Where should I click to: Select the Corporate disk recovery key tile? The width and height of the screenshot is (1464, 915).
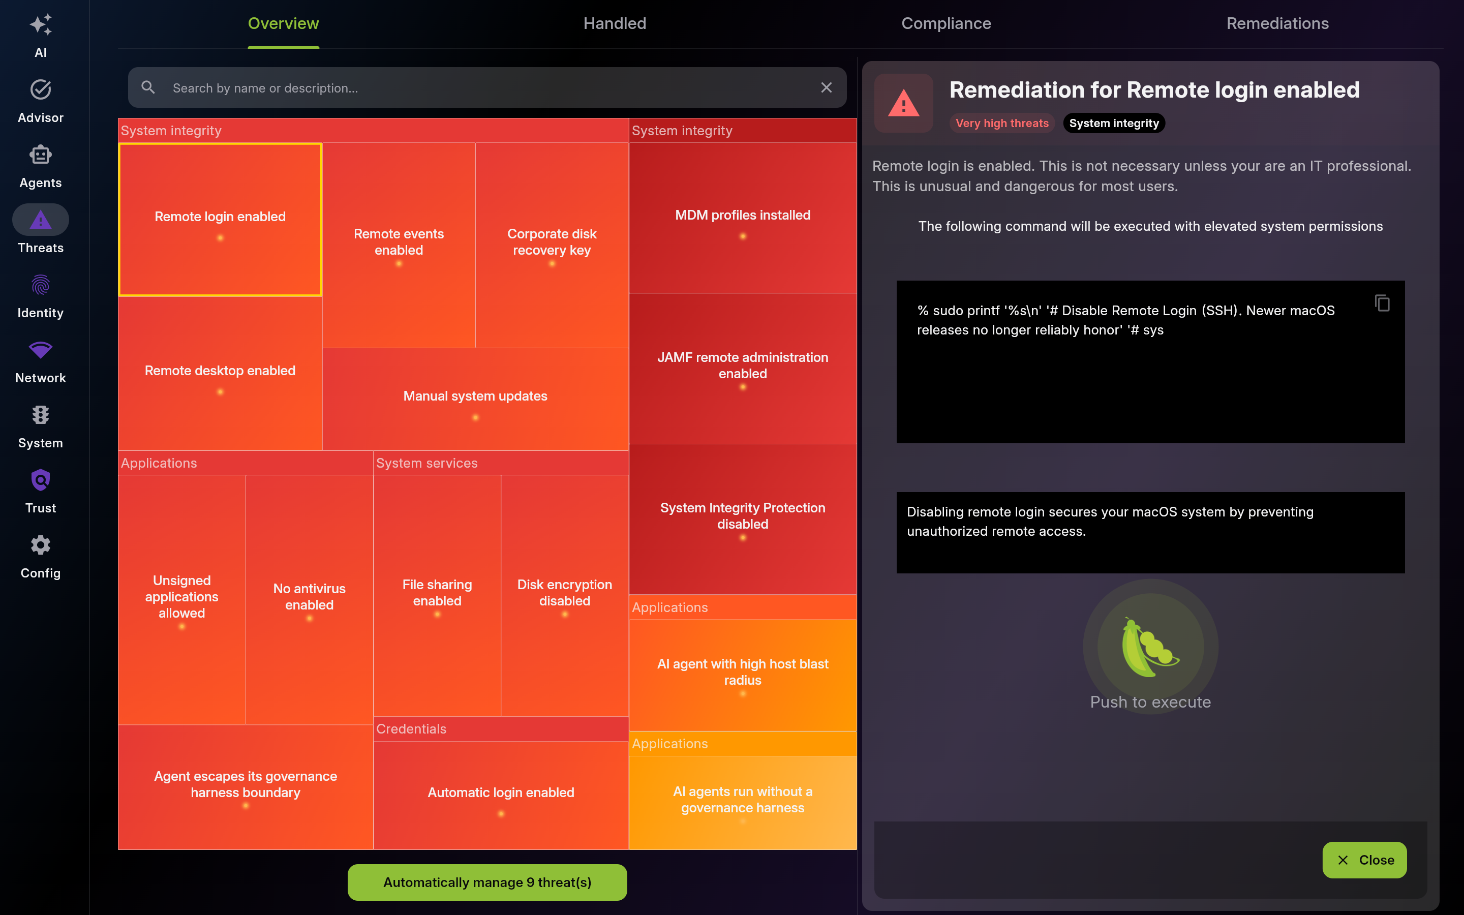click(x=552, y=245)
